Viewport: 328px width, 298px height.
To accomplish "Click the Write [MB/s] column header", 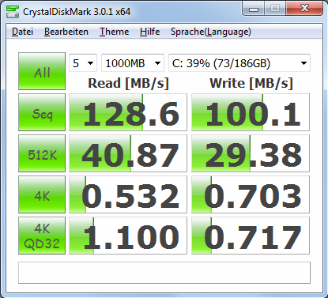I will click(251, 83).
